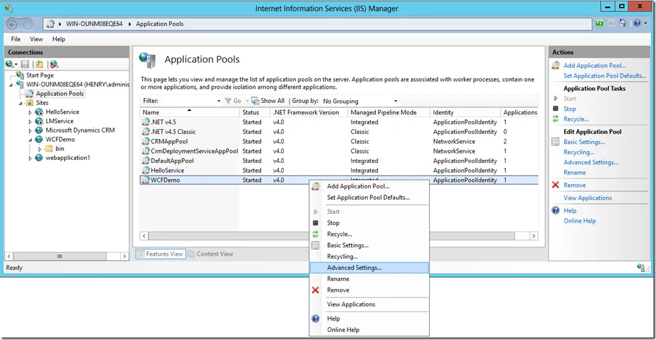The height and width of the screenshot is (340, 656).
Task: Switch to the Content View tab
Action: point(209,254)
